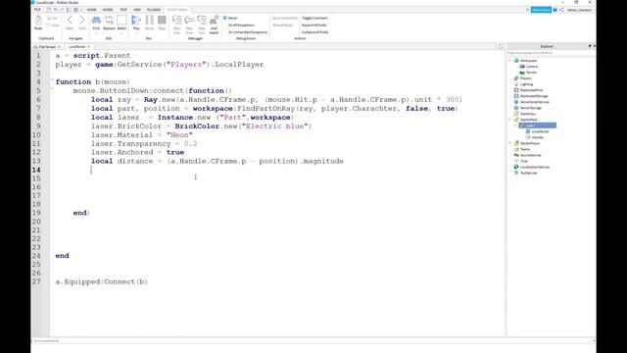
Task: Select Teams service in Explorer
Action: click(522, 149)
